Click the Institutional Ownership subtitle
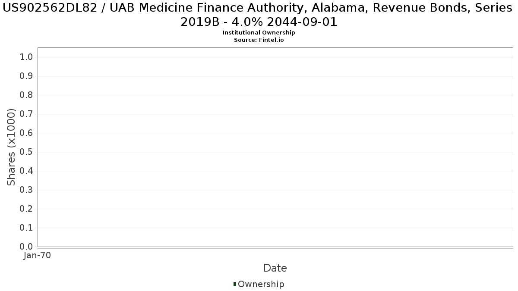 coord(259,33)
